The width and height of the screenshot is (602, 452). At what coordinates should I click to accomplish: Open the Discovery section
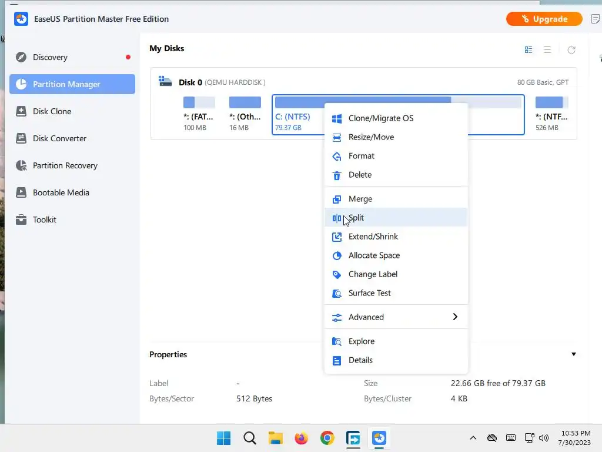[x=72, y=57]
